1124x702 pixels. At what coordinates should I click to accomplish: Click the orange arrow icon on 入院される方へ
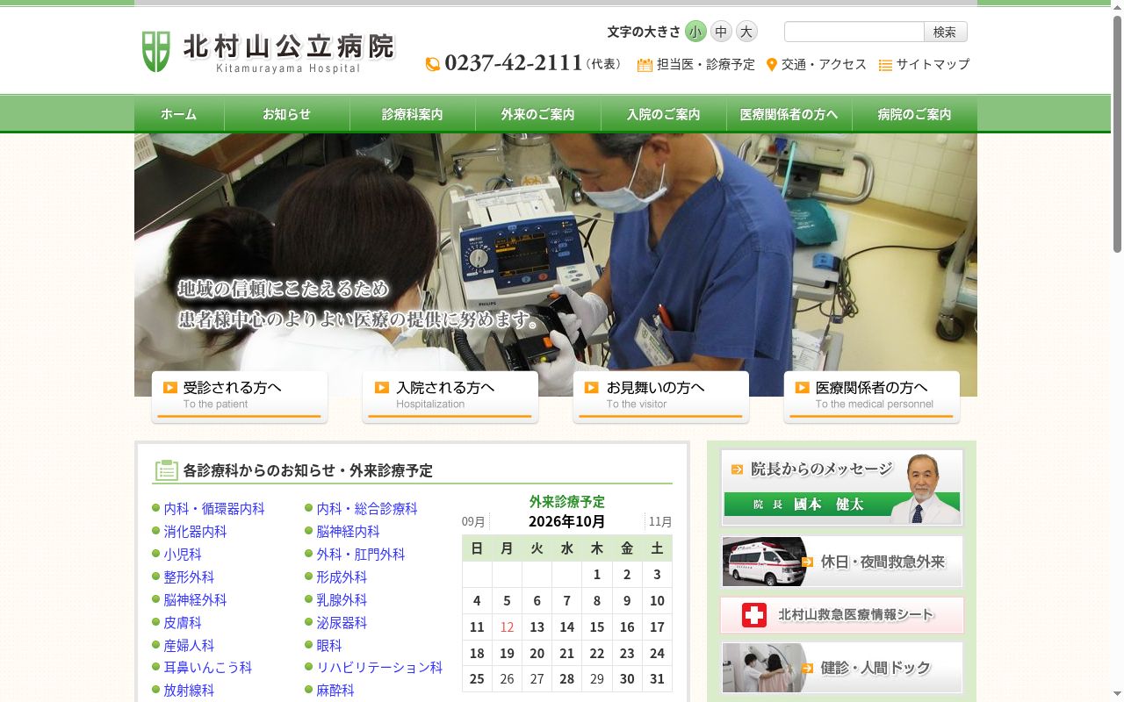pos(382,387)
